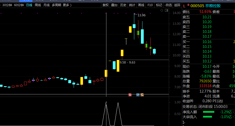Click the 现价 value 10.17
This screenshot has width=235, height=126.
[207, 67]
